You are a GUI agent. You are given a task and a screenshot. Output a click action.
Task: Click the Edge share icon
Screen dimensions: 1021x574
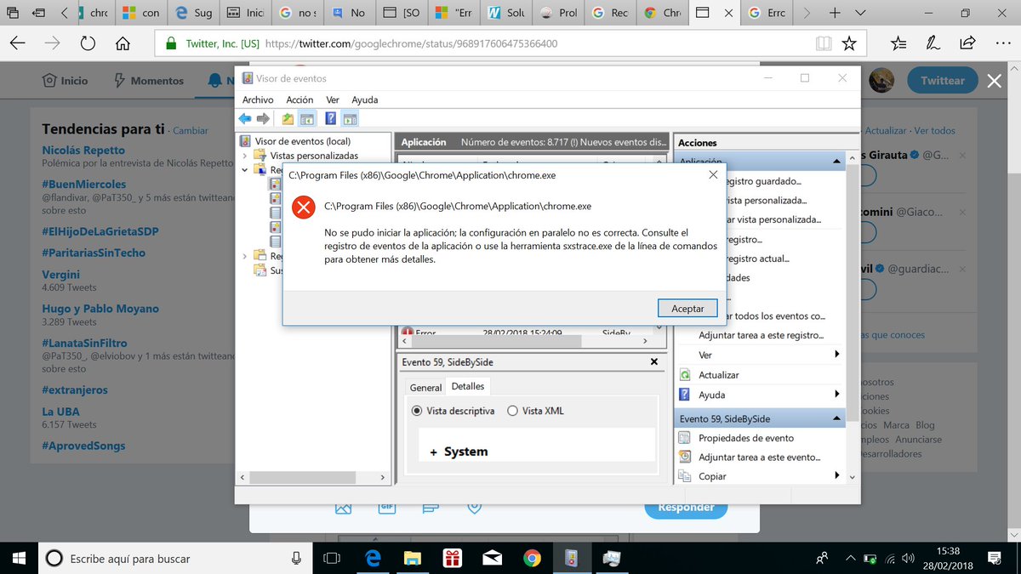967,43
